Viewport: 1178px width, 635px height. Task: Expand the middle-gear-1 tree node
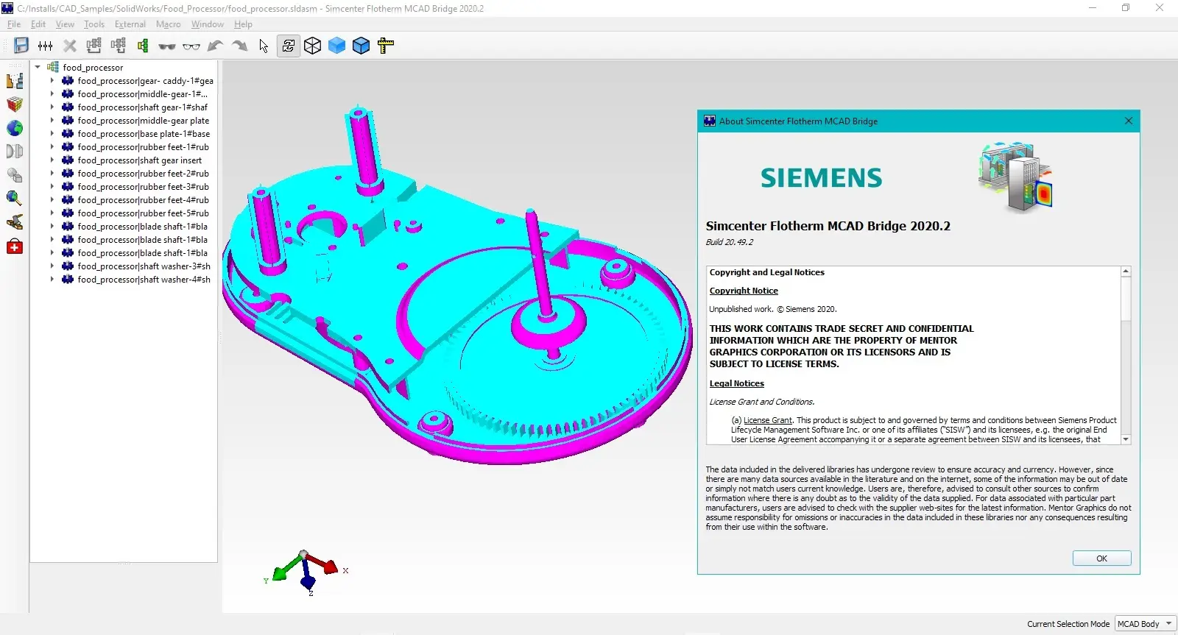coord(52,94)
